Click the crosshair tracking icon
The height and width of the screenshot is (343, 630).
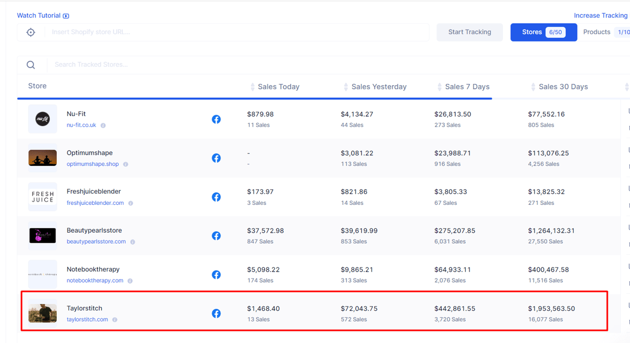(x=31, y=33)
